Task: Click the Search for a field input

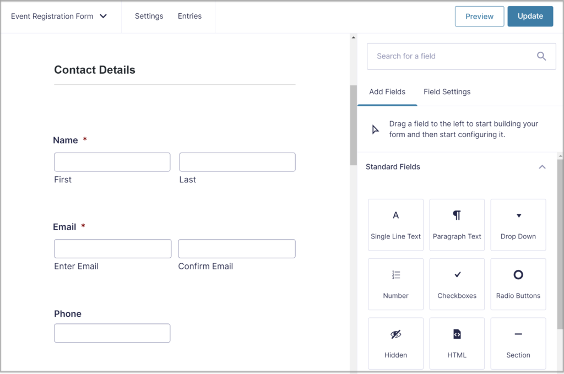Action: (452, 56)
